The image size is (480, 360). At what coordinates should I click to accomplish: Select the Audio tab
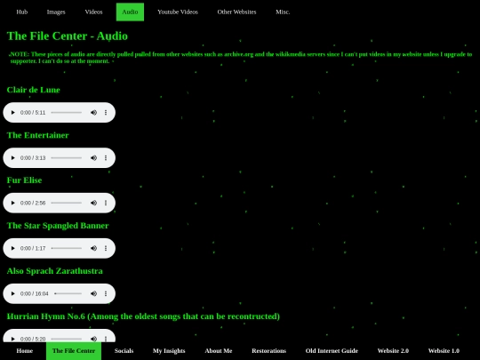pyautogui.click(x=130, y=12)
